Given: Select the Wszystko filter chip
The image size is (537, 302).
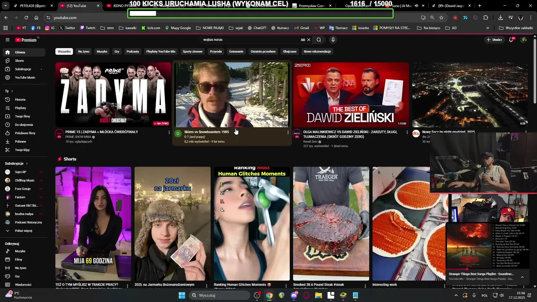Looking at the screenshot, I should [x=64, y=52].
